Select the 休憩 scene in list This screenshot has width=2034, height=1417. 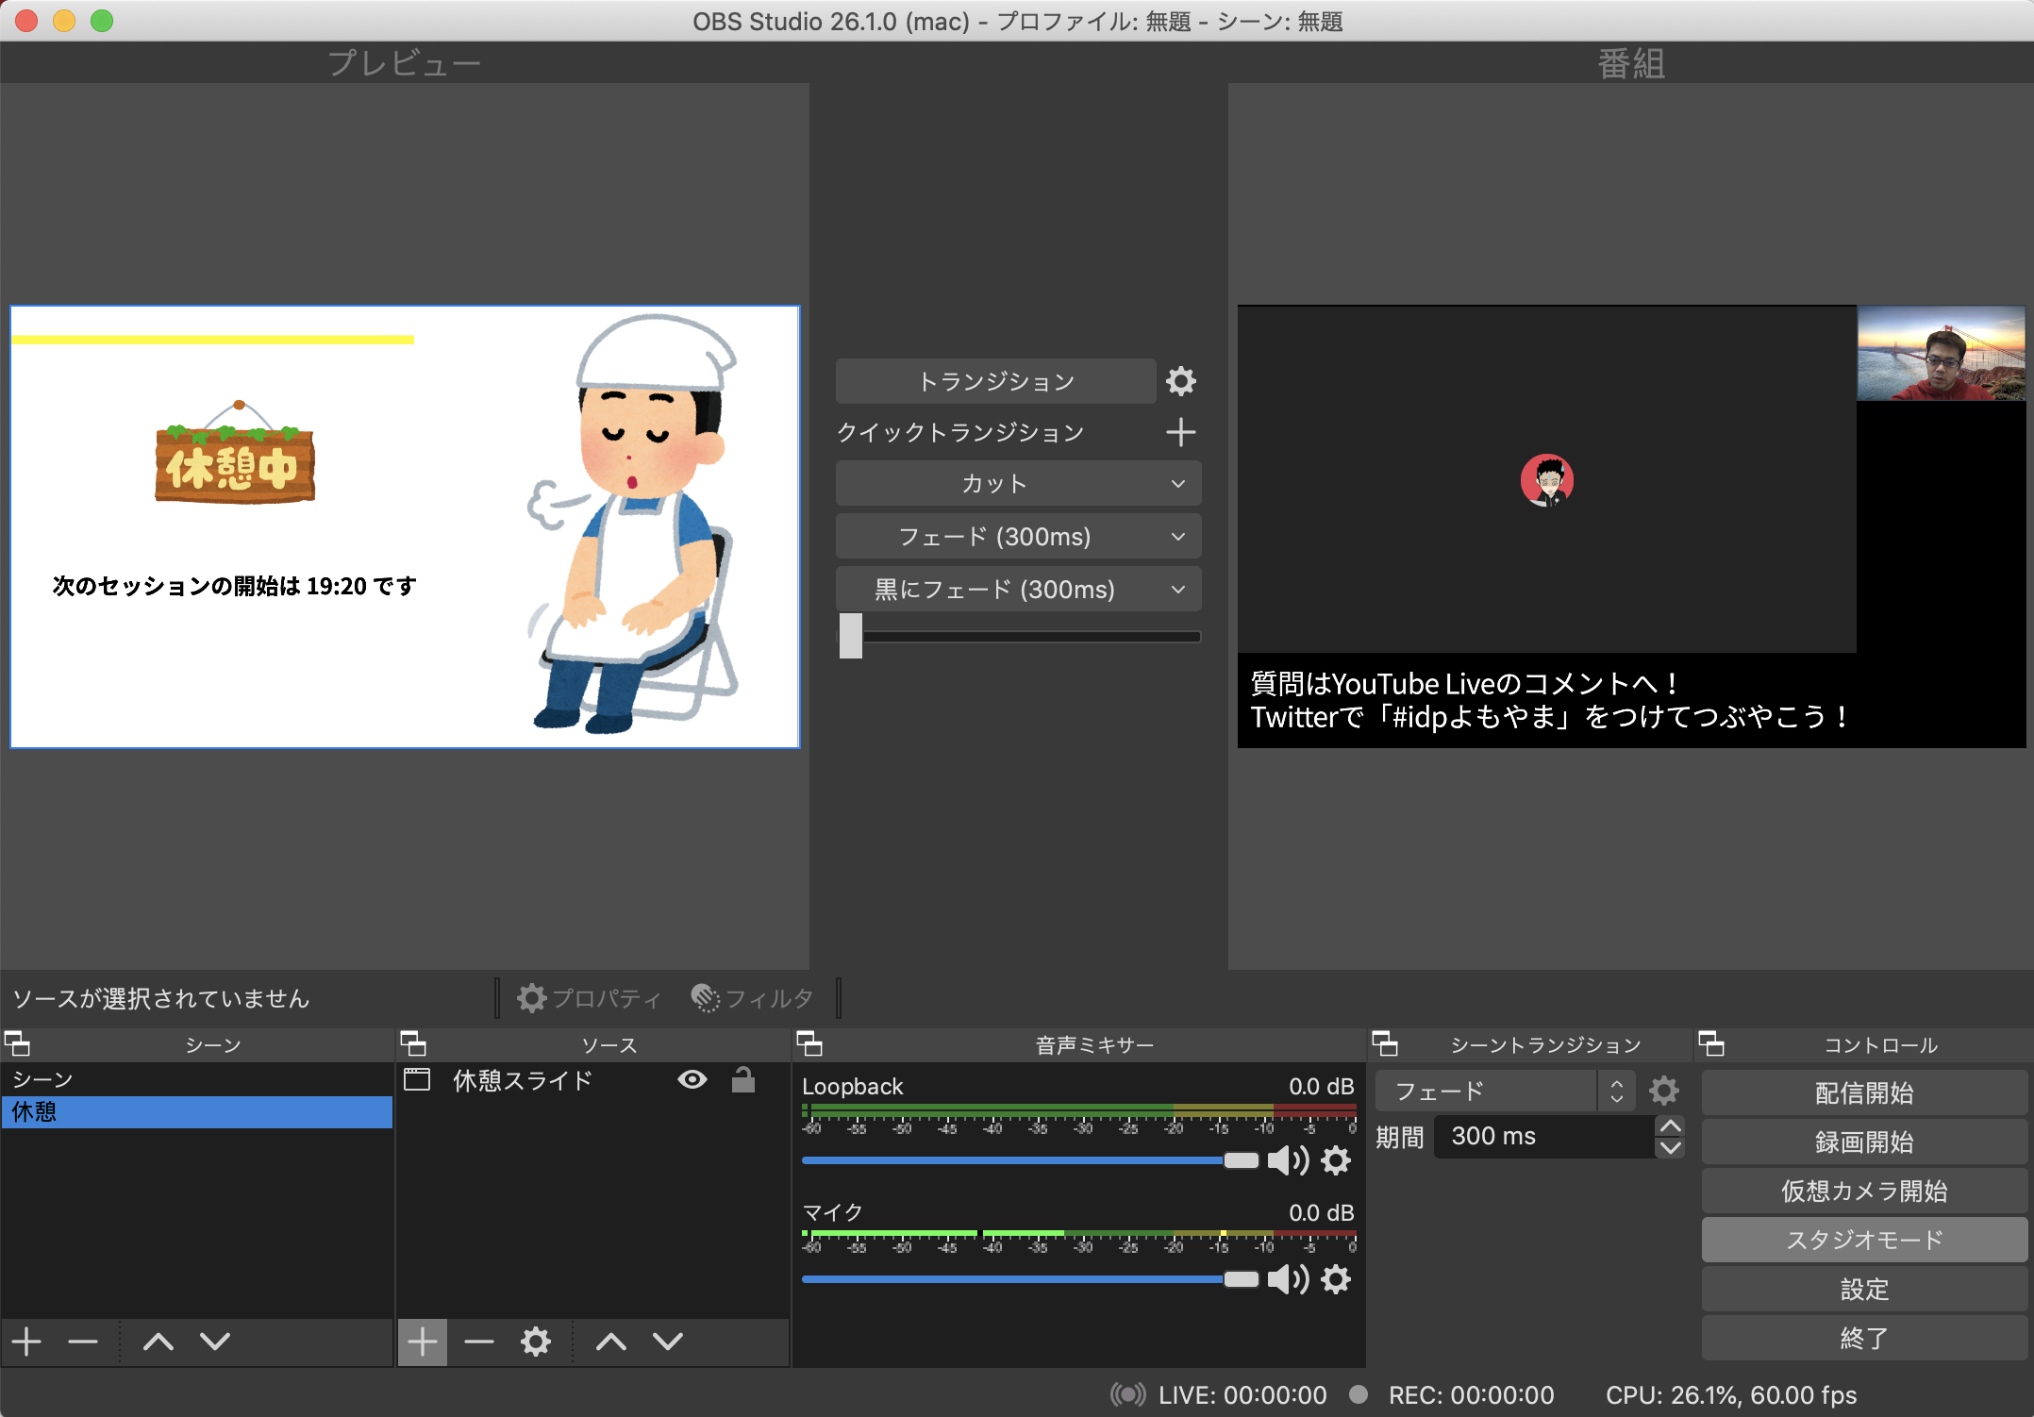(196, 1111)
